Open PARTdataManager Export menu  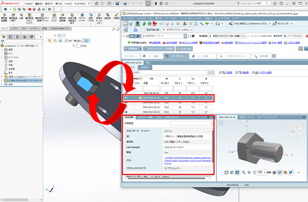click(144, 18)
